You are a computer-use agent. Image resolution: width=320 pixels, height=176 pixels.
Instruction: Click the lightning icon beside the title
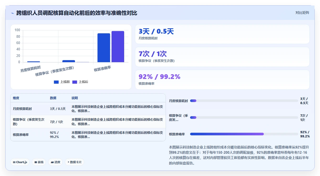(12, 13)
